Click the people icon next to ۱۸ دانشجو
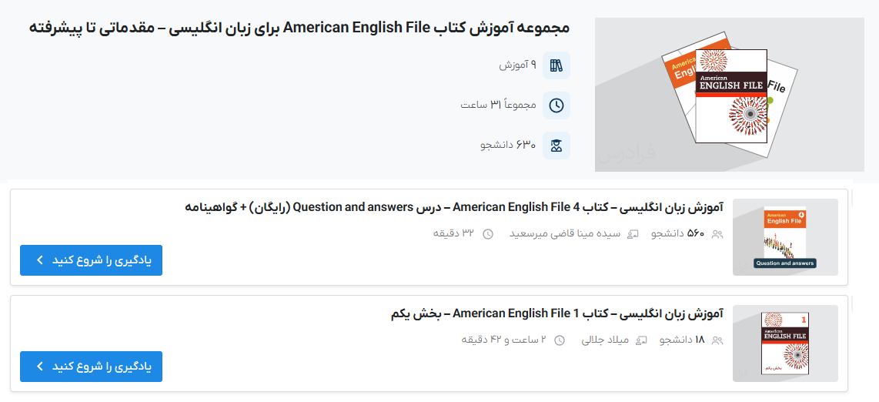 click(x=717, y=340)
